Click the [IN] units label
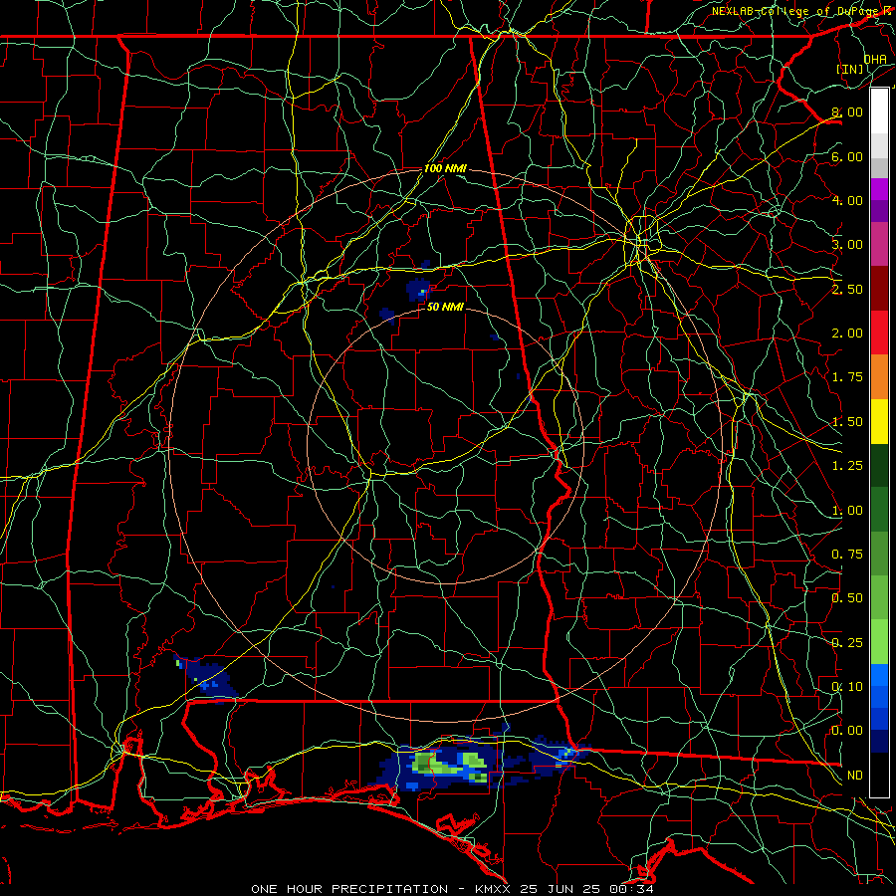 coord(850,69)
